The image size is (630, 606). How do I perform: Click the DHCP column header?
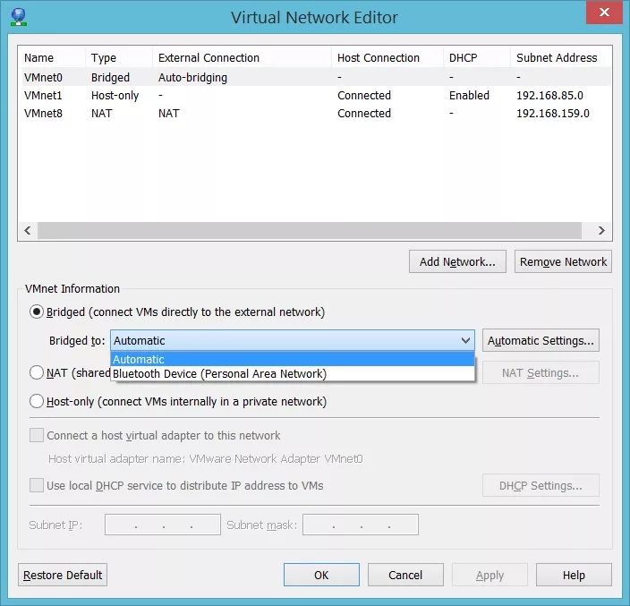477,57
